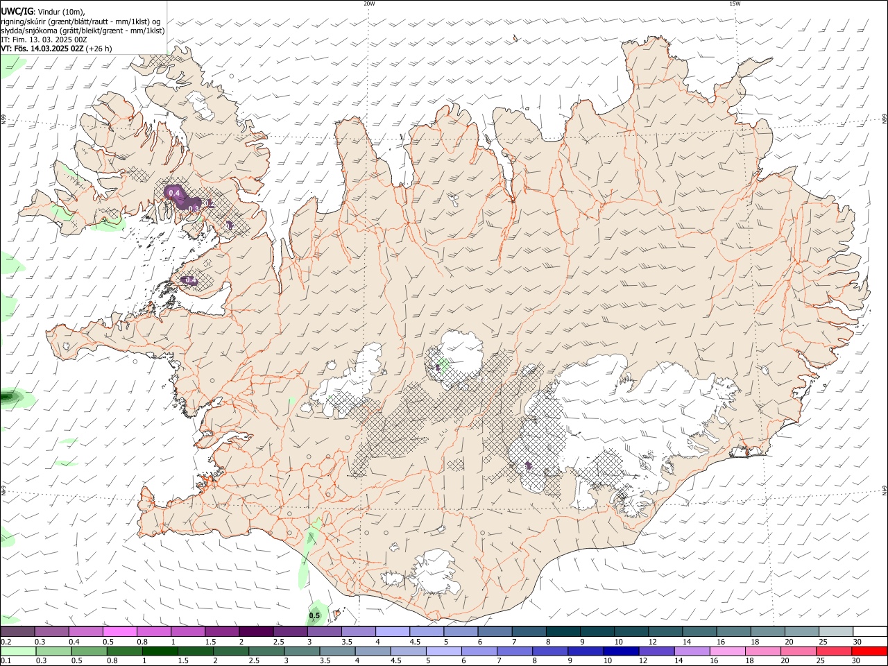Click the 20W longitude label at top
The width and height of the screenshot is (888, 666).
pos(369,3)
